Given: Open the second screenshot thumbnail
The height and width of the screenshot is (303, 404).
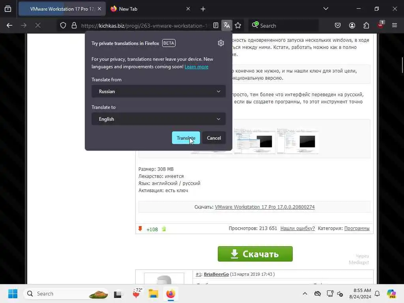Looking at the screenshot, I should coord(254,142).
